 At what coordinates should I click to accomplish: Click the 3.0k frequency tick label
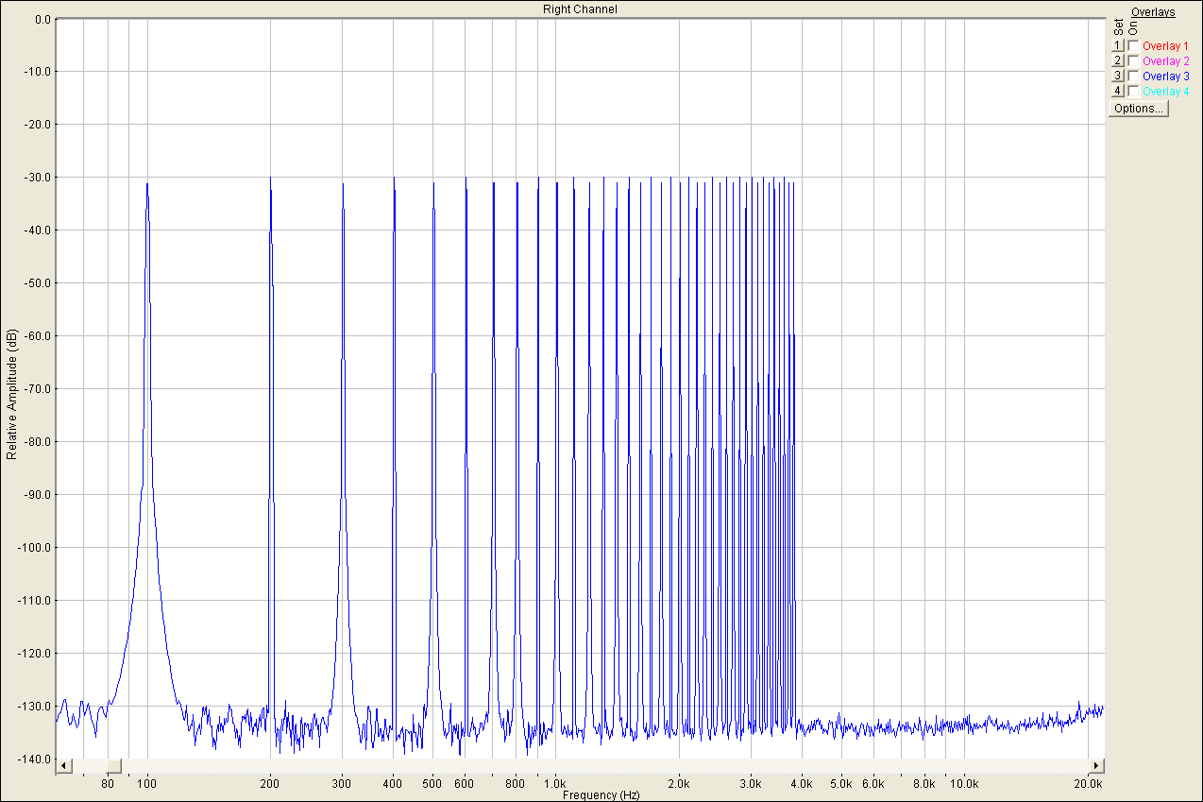tap(751, 783)
